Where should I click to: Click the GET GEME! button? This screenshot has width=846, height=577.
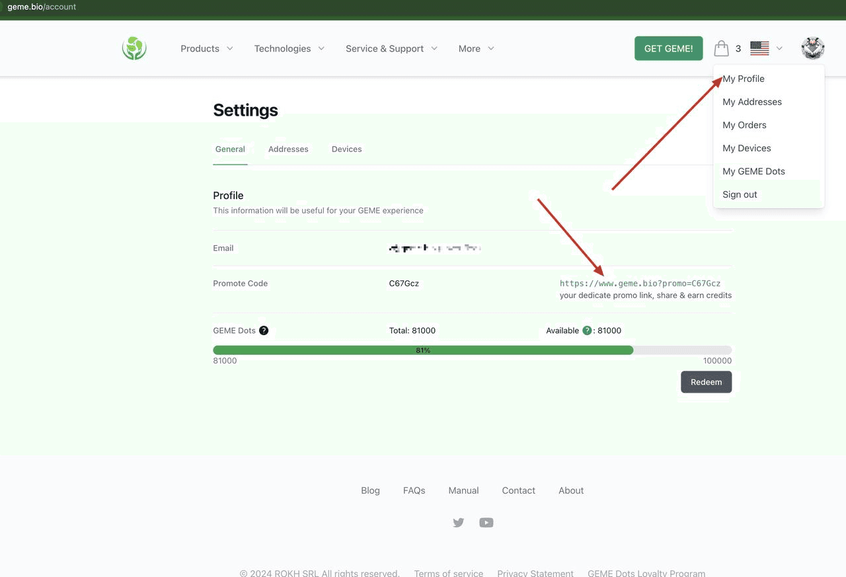tap(668, 48)
